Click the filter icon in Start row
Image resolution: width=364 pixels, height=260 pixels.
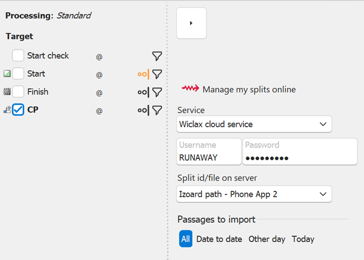pyautogui.click(x=157, y=74)
